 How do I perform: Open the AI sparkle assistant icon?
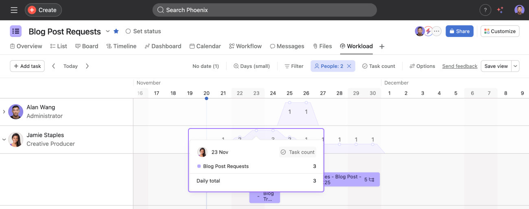point(500,10)
